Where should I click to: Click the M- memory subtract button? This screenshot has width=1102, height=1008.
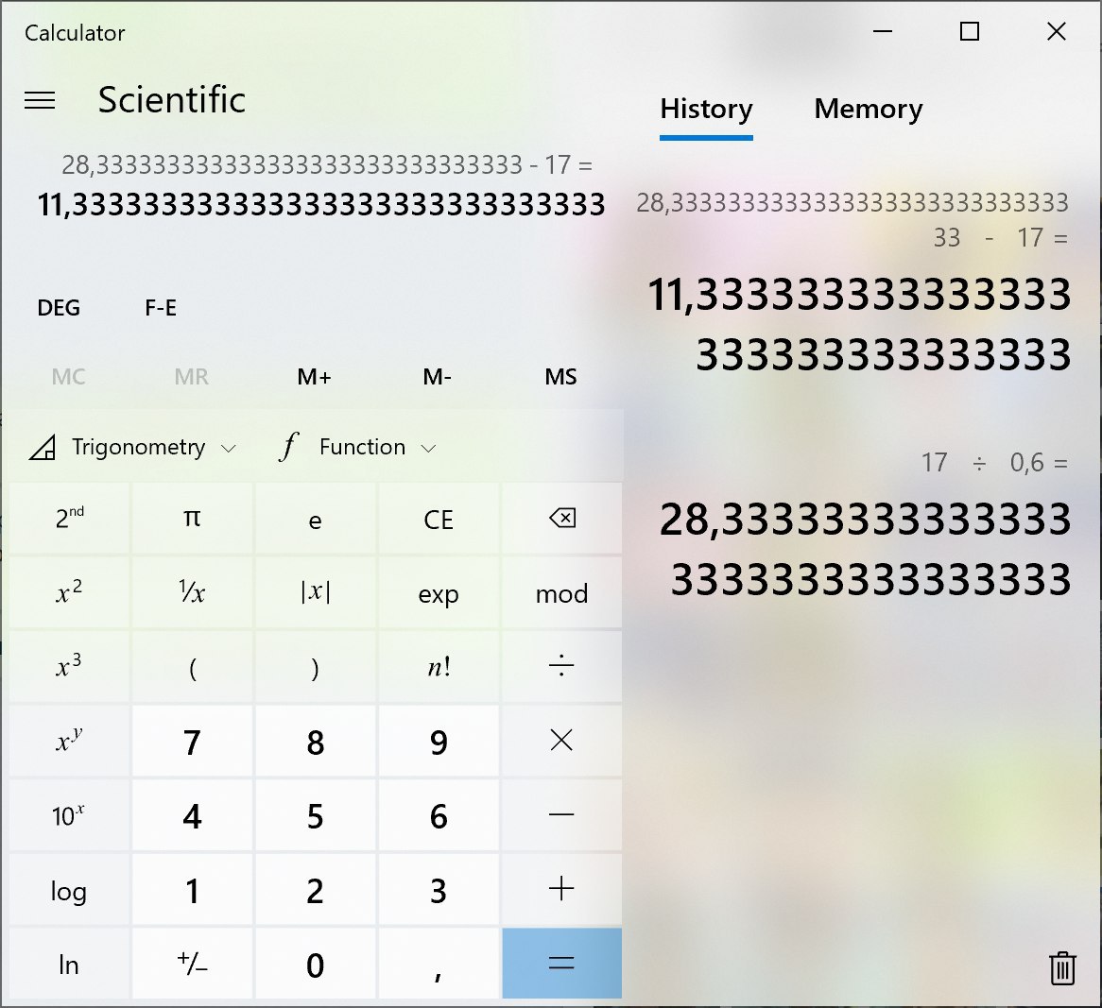[x=438, y=377]
